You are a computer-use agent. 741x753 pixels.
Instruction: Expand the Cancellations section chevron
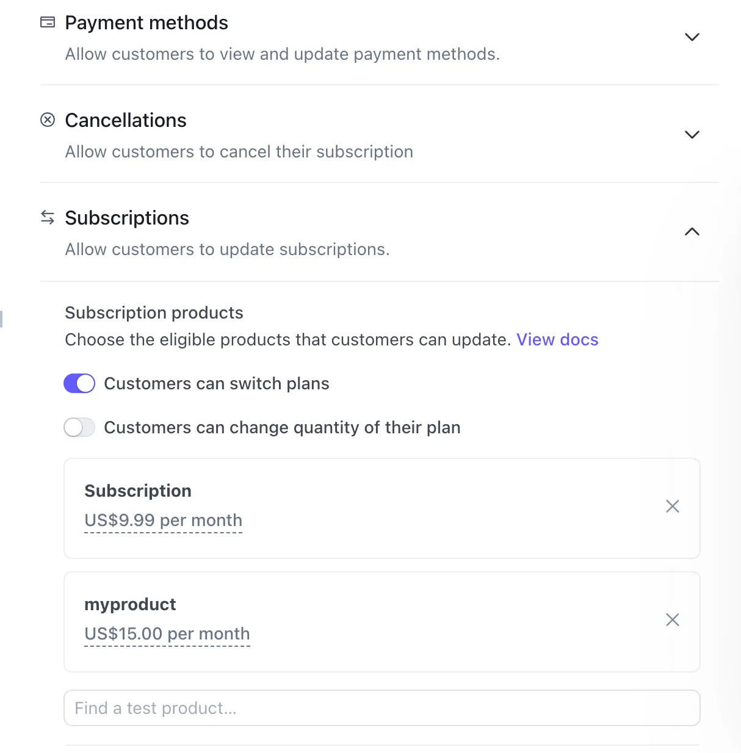[x=692, y=135]
